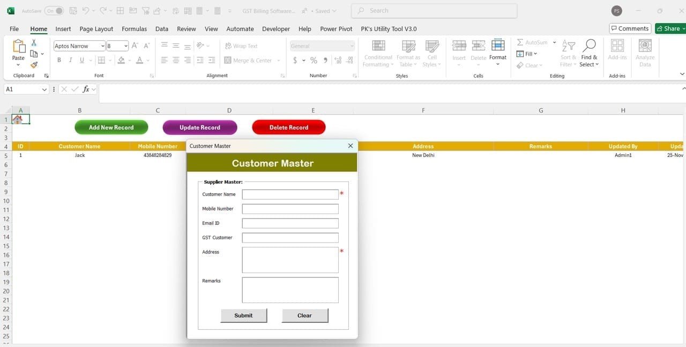Click the home icon in cell A1
This screenshot has width=686, height=347.
point(18,120)
